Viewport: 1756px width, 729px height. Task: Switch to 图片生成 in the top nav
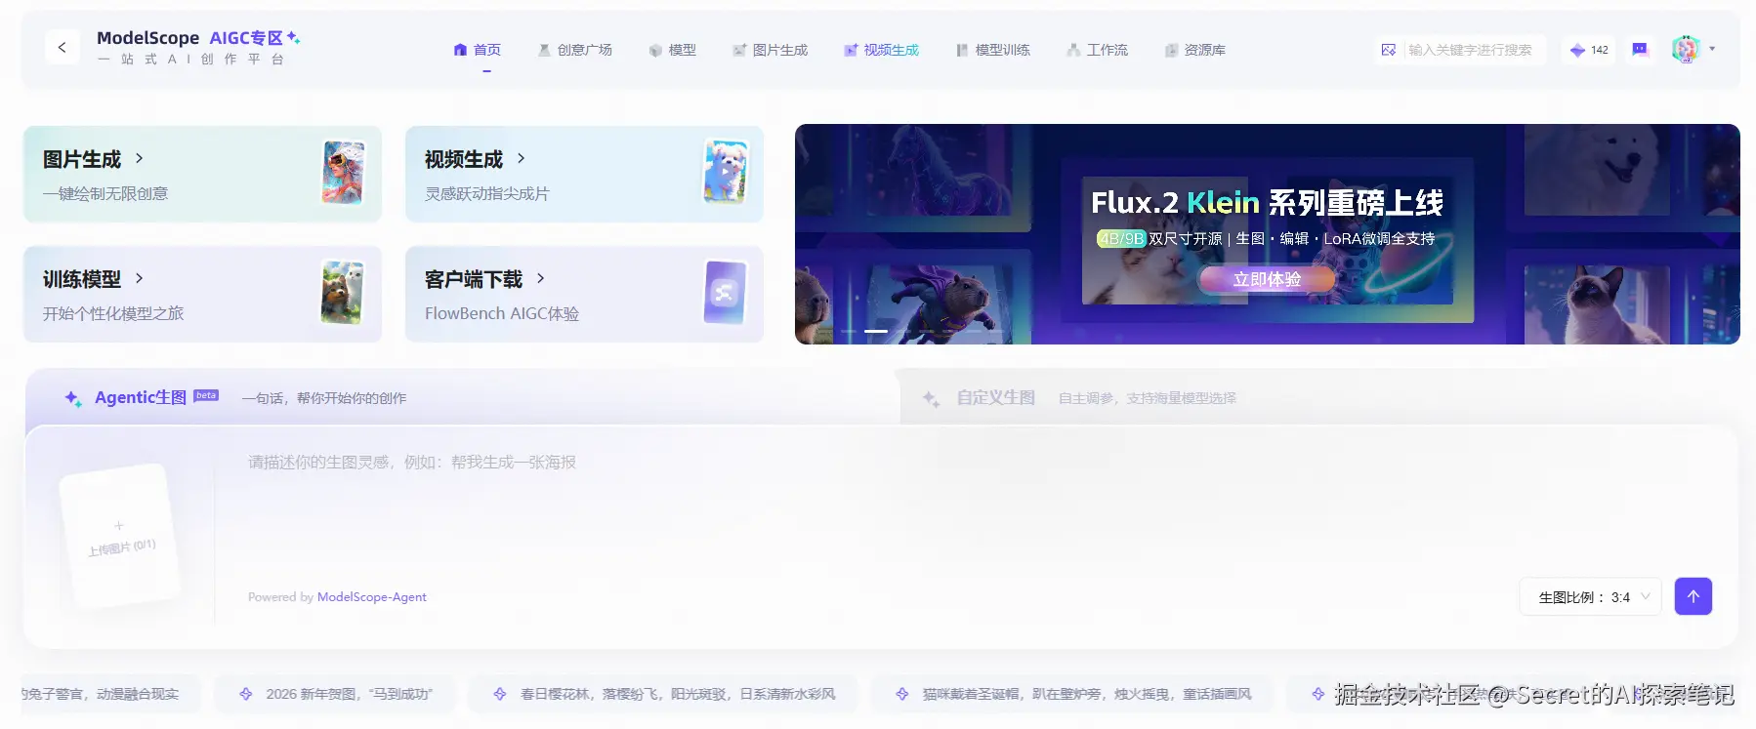pos(771,50)
